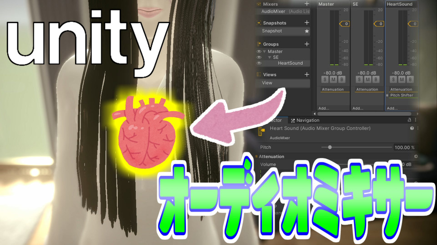
Task: Mute the Master channel with M button
Action: [333, 79]
